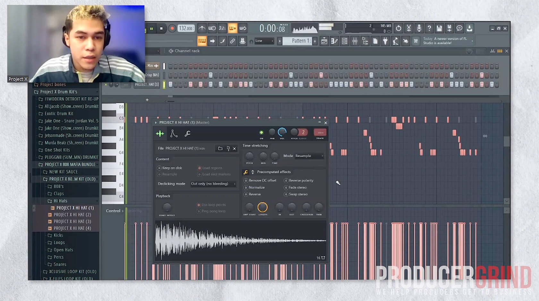This screenshot has width=539, height=301.
Task: Click the microphone one-click recording icon
Action: point(419,29)
